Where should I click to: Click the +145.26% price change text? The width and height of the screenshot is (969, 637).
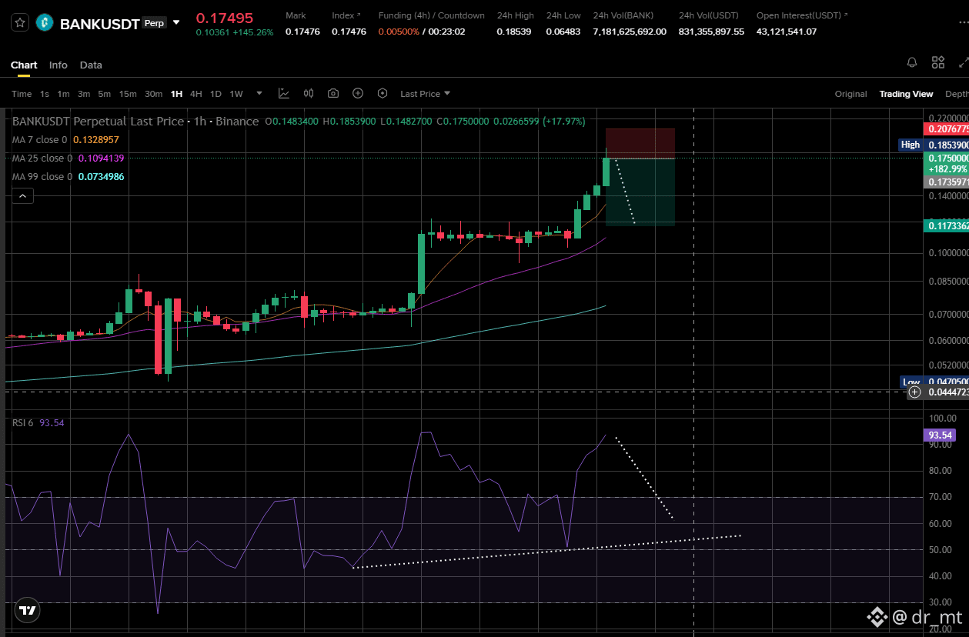coord(252,32)
